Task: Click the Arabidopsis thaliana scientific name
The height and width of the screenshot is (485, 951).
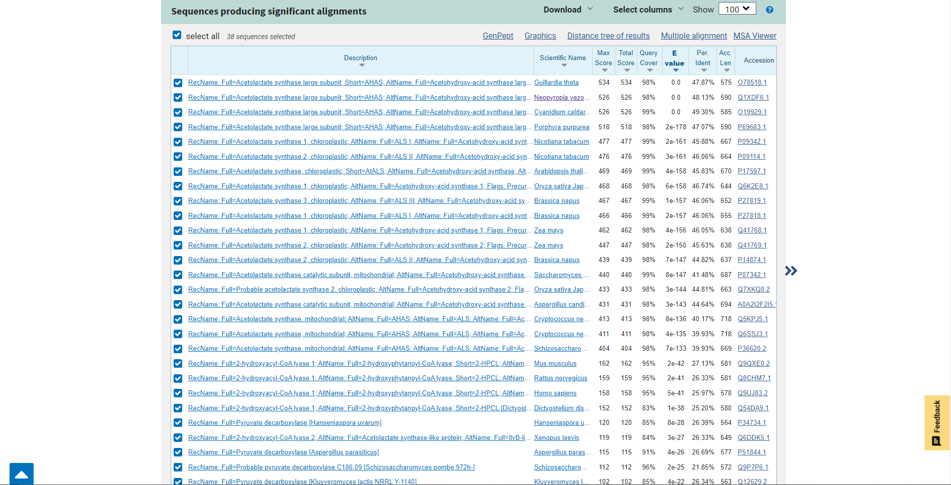Action: pyautogui.click(x=562, y=171)
